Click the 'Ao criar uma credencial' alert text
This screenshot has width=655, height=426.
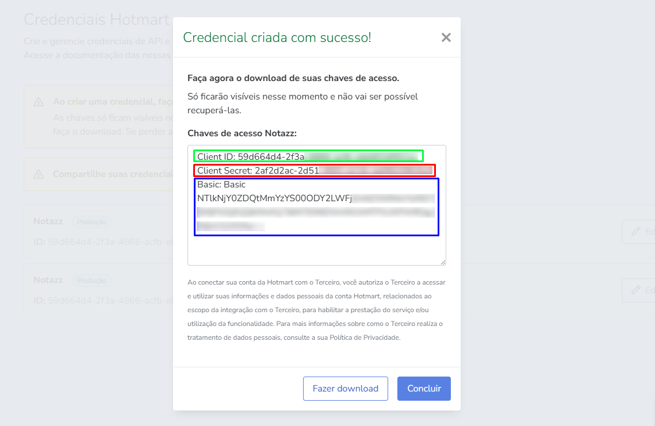(x=113, y=102)
